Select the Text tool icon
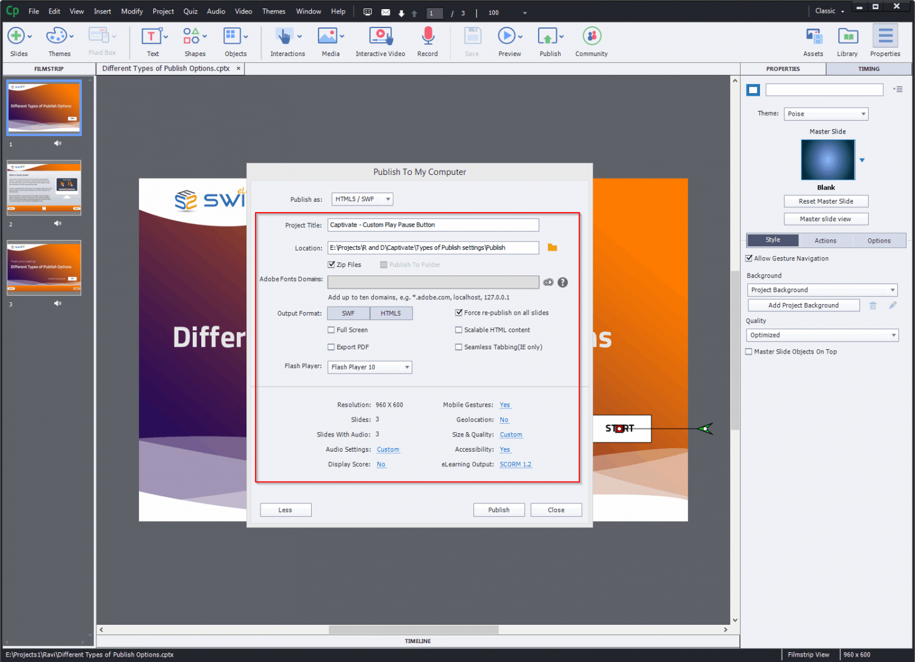Image resolution: width=915 pixels, height=662 pixels. [151, 37]
